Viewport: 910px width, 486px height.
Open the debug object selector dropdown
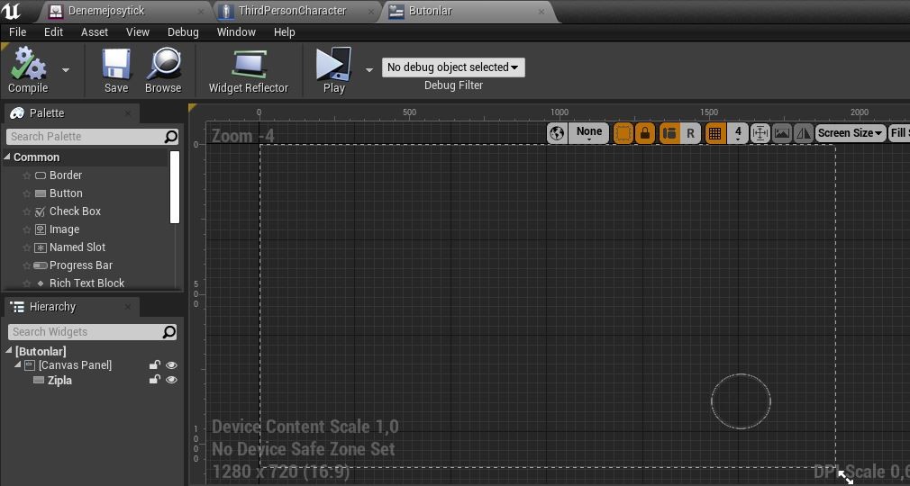453,67
